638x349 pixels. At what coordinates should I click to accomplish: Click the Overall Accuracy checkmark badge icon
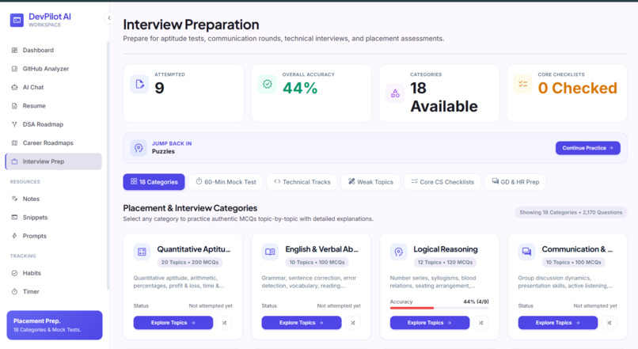click(x=268, y=84)
